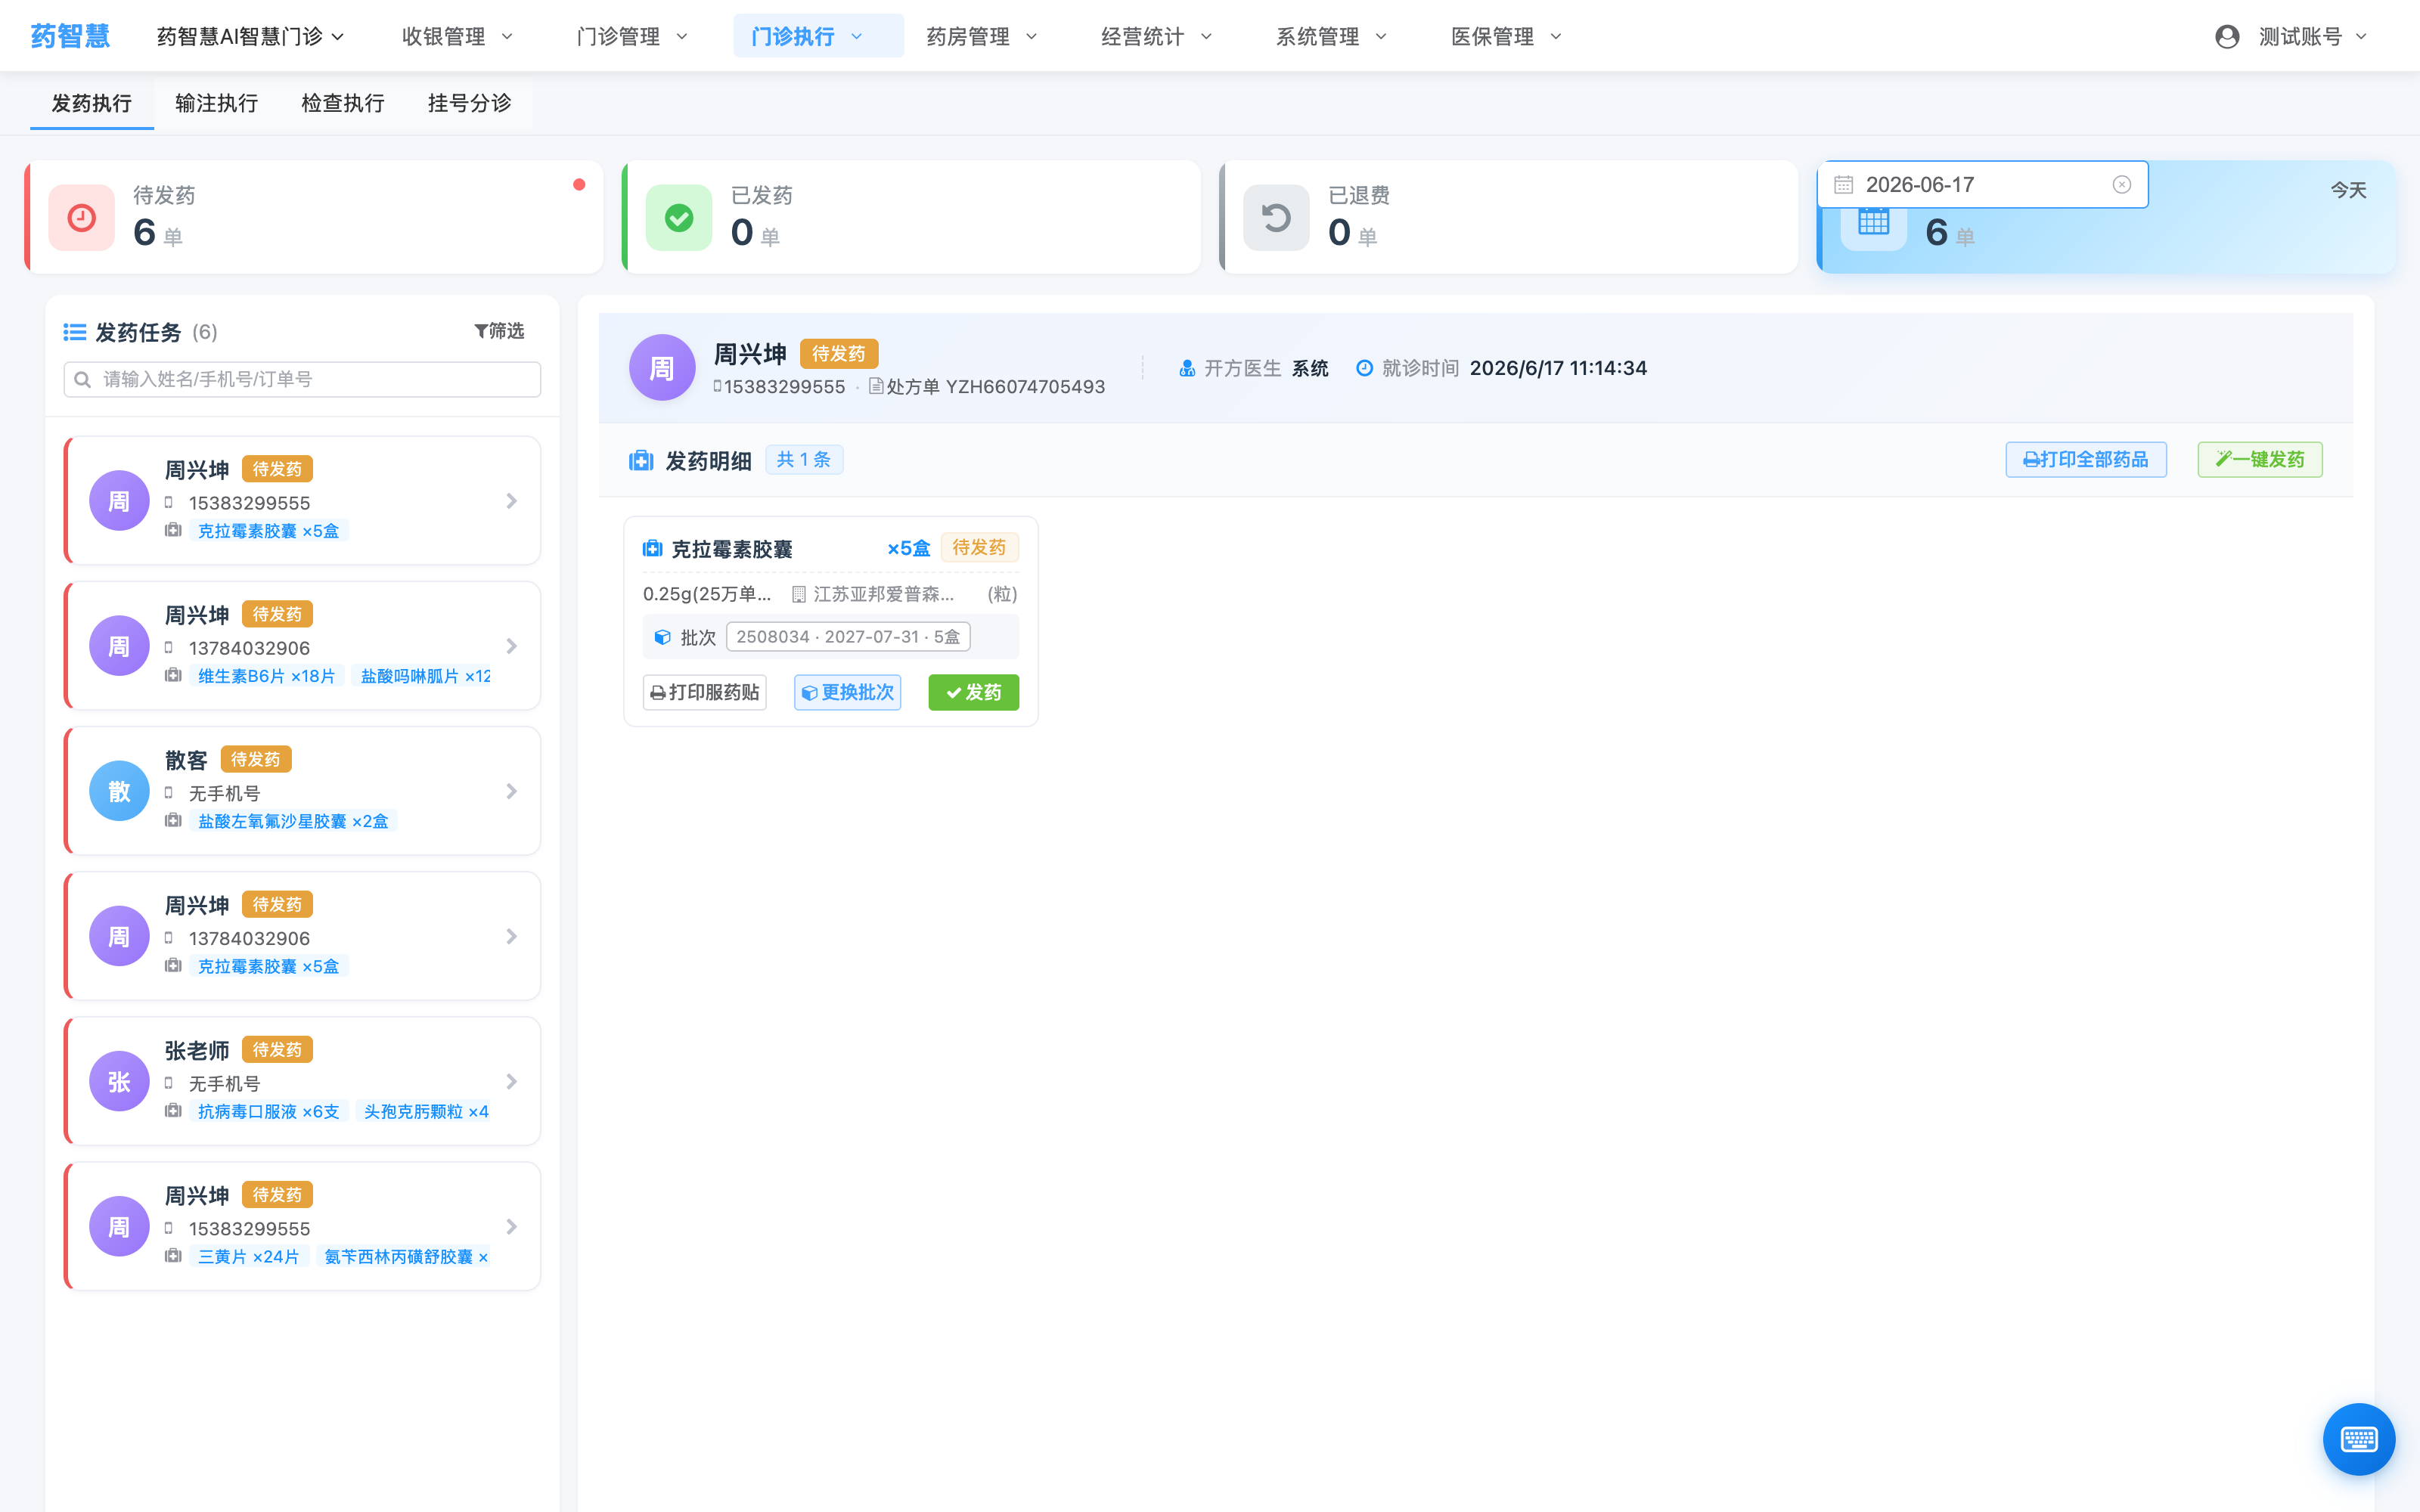The width and height of the screenshot is (2420, 1512).
Task: Click the visit time clock icon
Action: click(x=1365, y=368)
